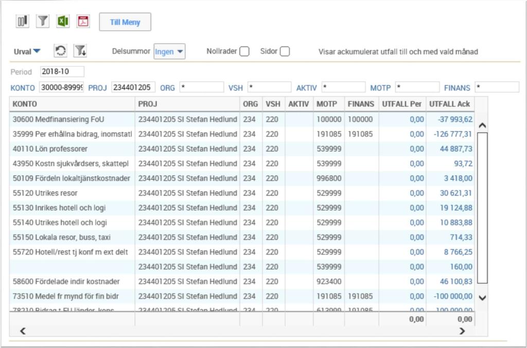Click the ORG filter input field
The image size is (527, 348).
[202, 88]
